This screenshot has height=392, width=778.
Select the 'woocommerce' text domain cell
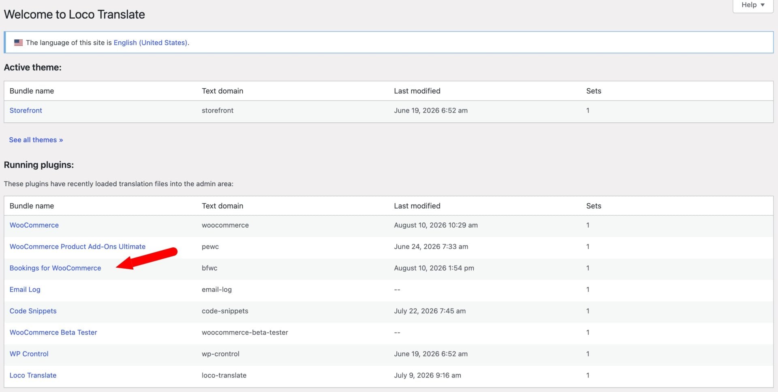click(x=225, y=225)
